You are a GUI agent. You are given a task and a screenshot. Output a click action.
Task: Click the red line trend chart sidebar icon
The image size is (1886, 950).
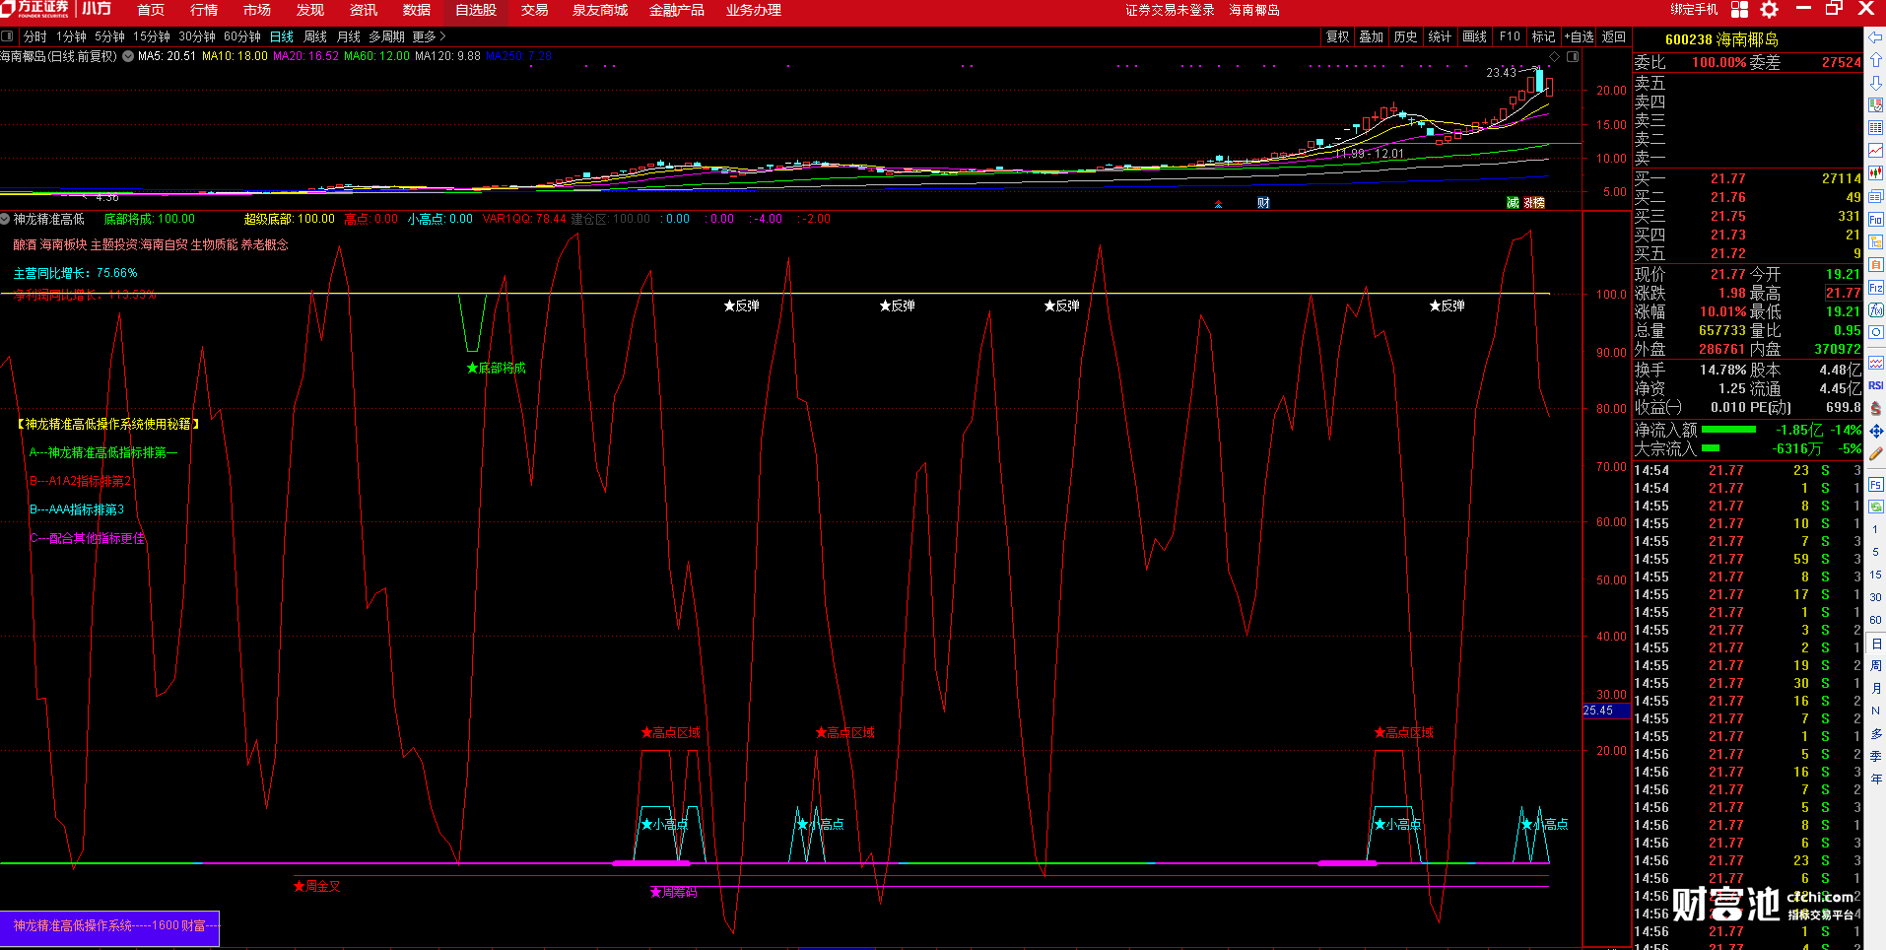(x=1875, y=150)
